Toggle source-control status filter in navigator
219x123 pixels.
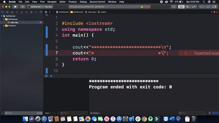40,113
